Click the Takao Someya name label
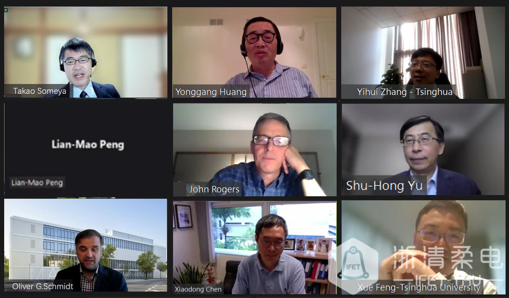 pyautogui.click(x=40, y=91)
